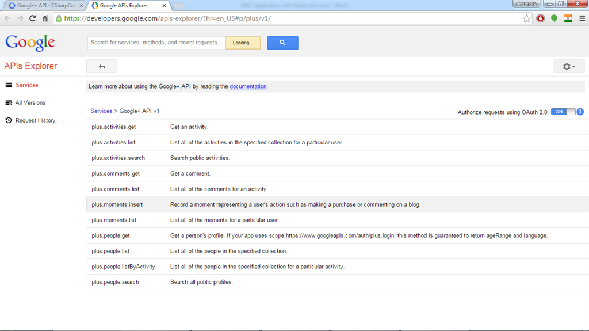Reload the page
Screen dimensions: 589x331
click(33, 18)
